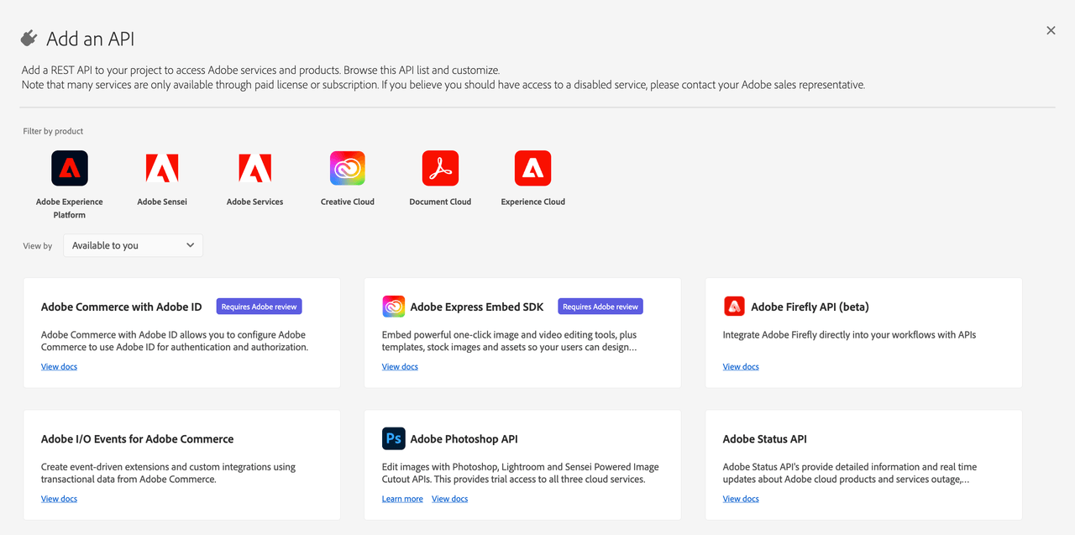Open View docs link for Adobe Firefly API
Image resolution: width=1075 pixels, height=535 pixels.
coord(741,367)
